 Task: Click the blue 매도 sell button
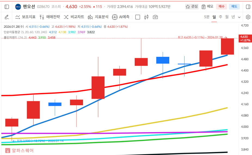tap(234, 7)
